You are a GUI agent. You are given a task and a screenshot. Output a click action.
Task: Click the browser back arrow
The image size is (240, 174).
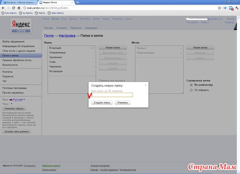(3, 8)
